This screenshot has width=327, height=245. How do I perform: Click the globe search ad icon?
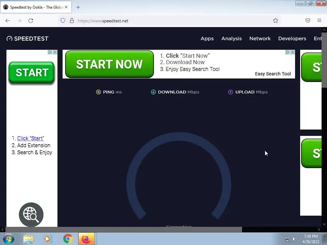[x=31, y=215]
